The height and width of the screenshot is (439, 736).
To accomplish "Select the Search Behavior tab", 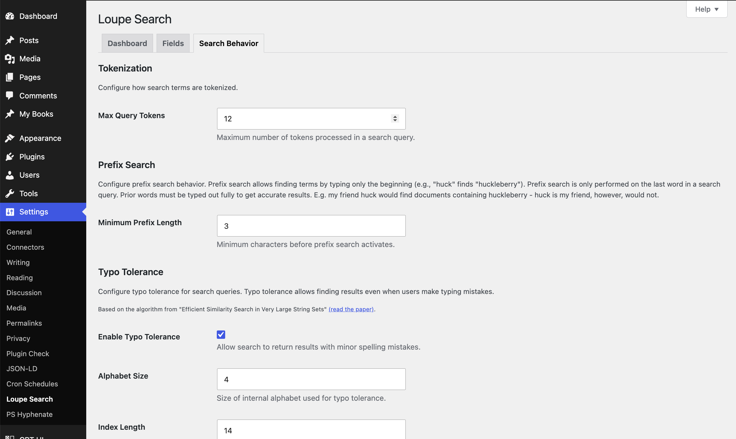I will 229,43.
